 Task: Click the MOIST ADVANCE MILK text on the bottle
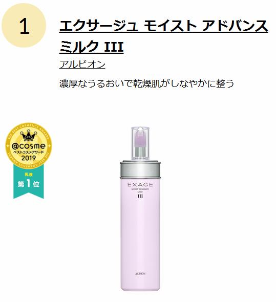(140, 190)
